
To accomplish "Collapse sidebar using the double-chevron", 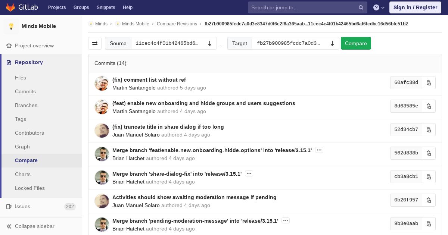I will pyautogui.click(x=9, y=226).
